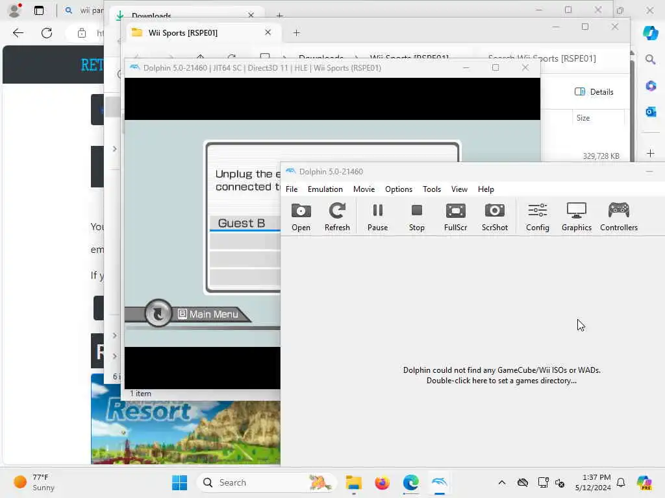Open Microsoft Edge from the taskbar
Viewport: 665px width, 498px height.
click(x=410, y=482)
